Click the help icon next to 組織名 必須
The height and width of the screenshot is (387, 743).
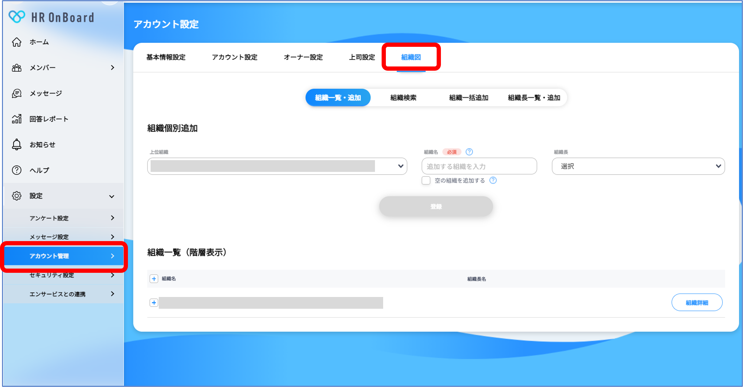[x=469, y=152]
